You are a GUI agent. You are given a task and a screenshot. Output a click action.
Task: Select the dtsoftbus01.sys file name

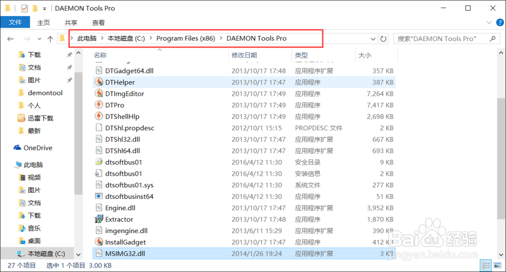click(129, 185)
